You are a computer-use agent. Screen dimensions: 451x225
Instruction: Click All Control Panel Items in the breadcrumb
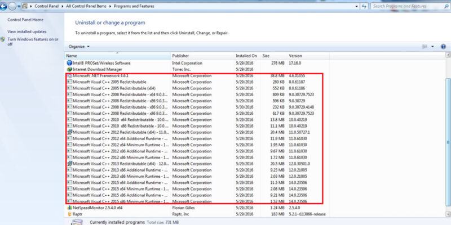tap(86, 6)
